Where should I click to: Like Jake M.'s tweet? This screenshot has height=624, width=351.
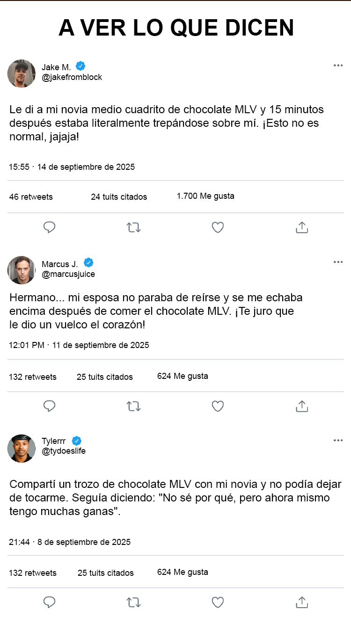coord(218,228)
